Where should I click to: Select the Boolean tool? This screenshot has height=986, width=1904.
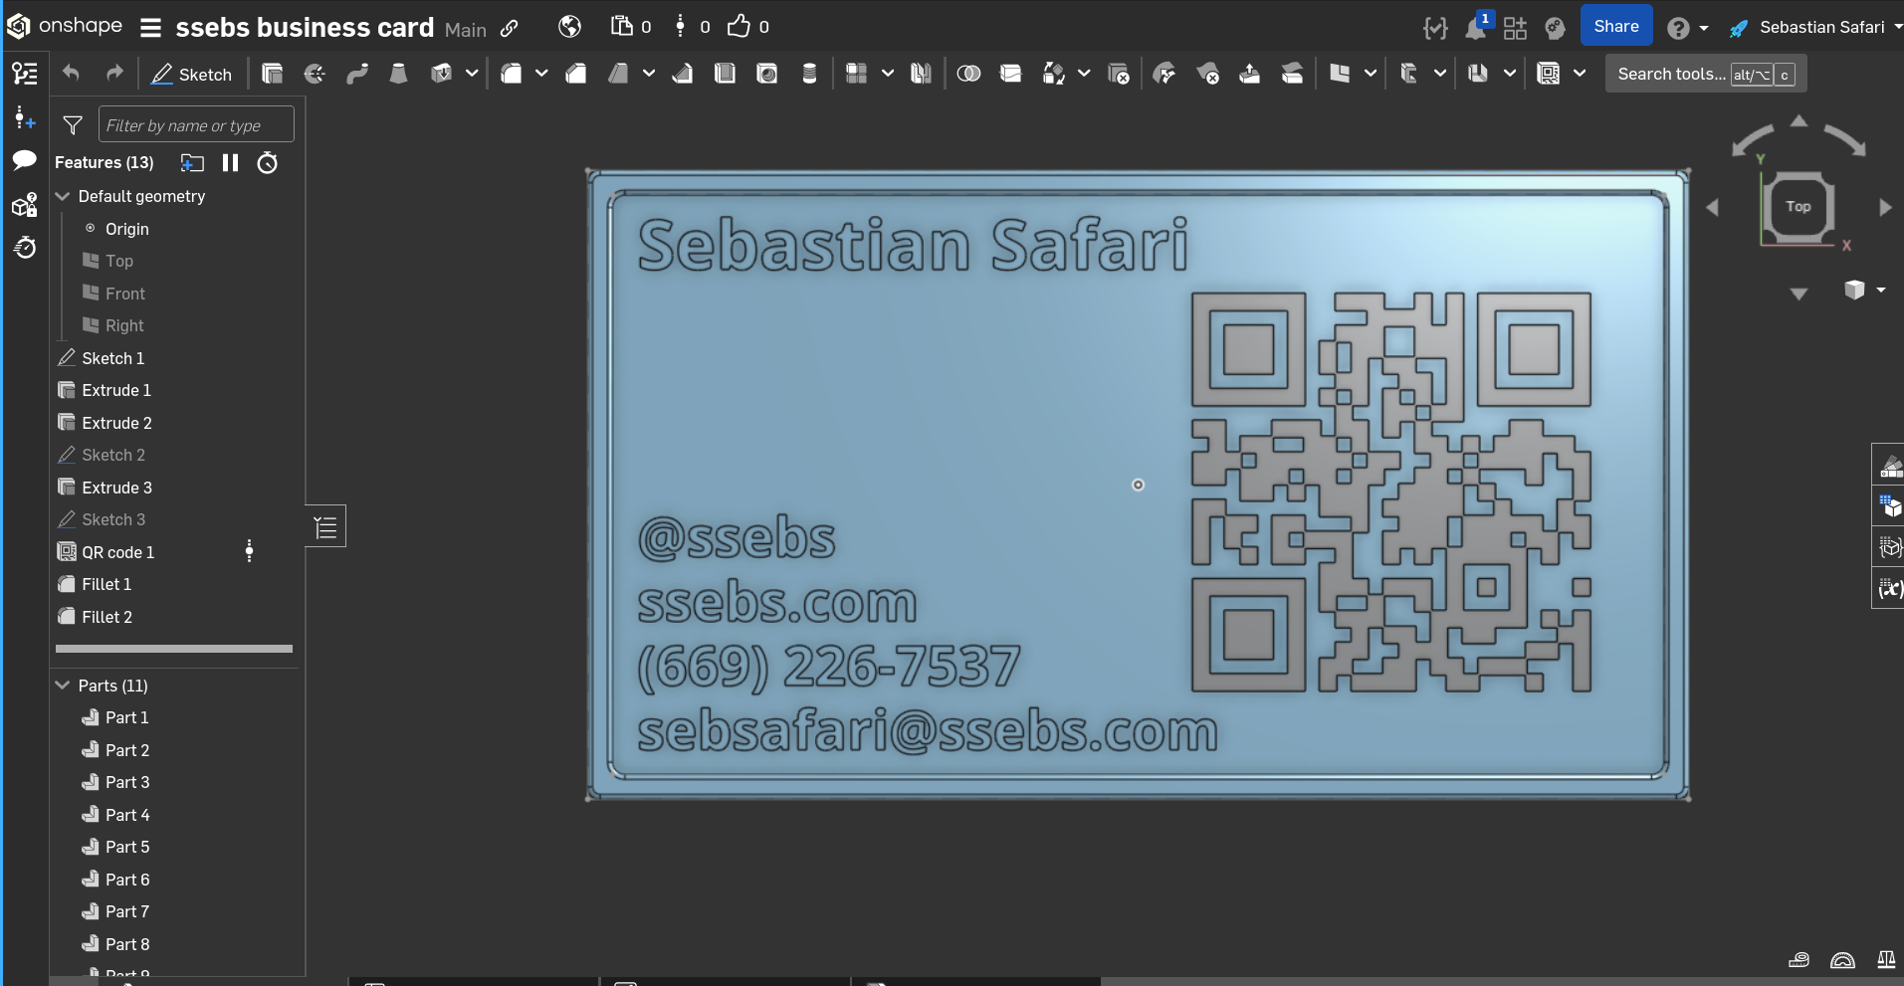pyautogui.click(x=968, y=74)
